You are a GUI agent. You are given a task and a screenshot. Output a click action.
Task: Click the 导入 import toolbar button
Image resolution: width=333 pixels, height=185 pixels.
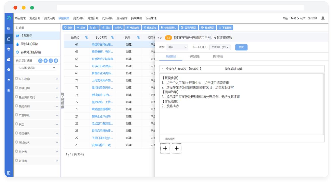118,28
